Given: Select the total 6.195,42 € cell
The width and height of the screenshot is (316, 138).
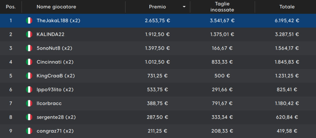Looking at the screenshot, I should click(x=287, y=21).
